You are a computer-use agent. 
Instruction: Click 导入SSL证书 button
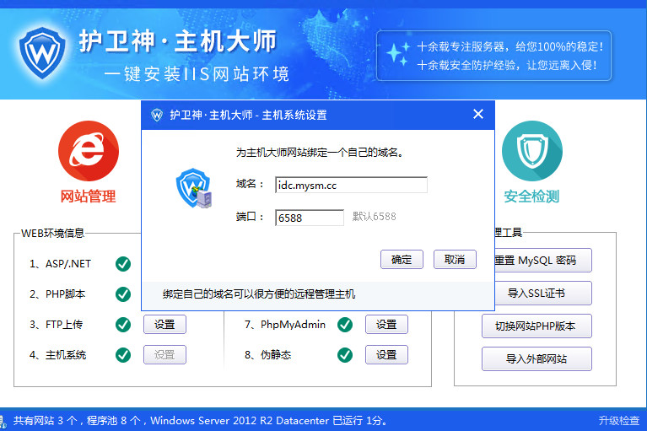pos(536,294)
